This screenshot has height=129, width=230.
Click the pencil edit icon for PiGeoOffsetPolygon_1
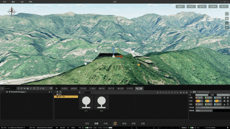[49, 92]
